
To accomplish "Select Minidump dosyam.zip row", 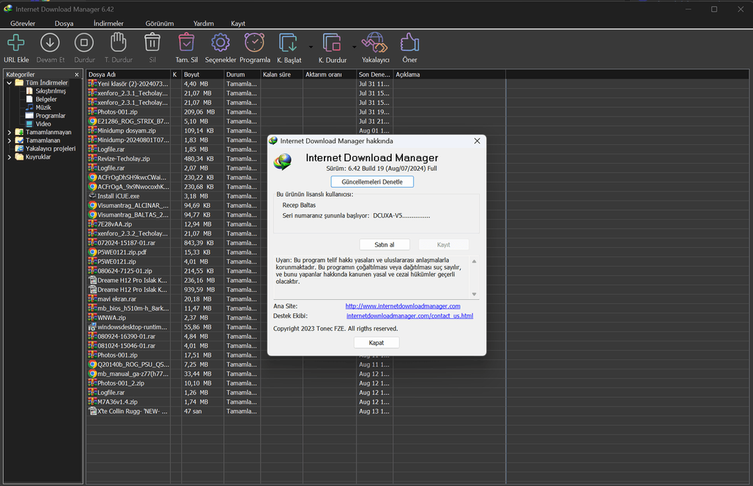I will click(297, 131).
